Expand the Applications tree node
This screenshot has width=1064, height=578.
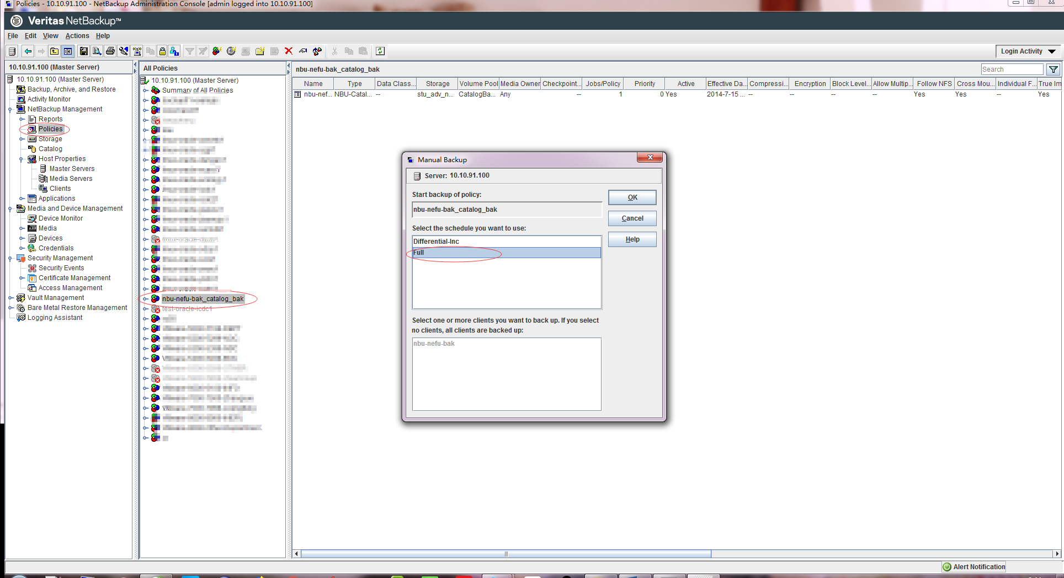[x=22, y=199]
